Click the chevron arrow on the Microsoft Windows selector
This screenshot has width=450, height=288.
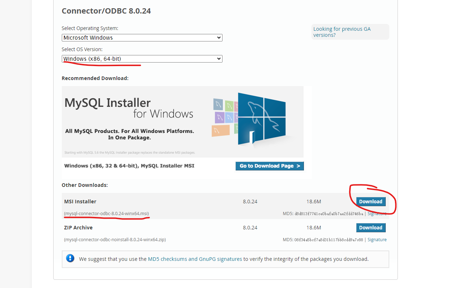click(x=219, y=38)
